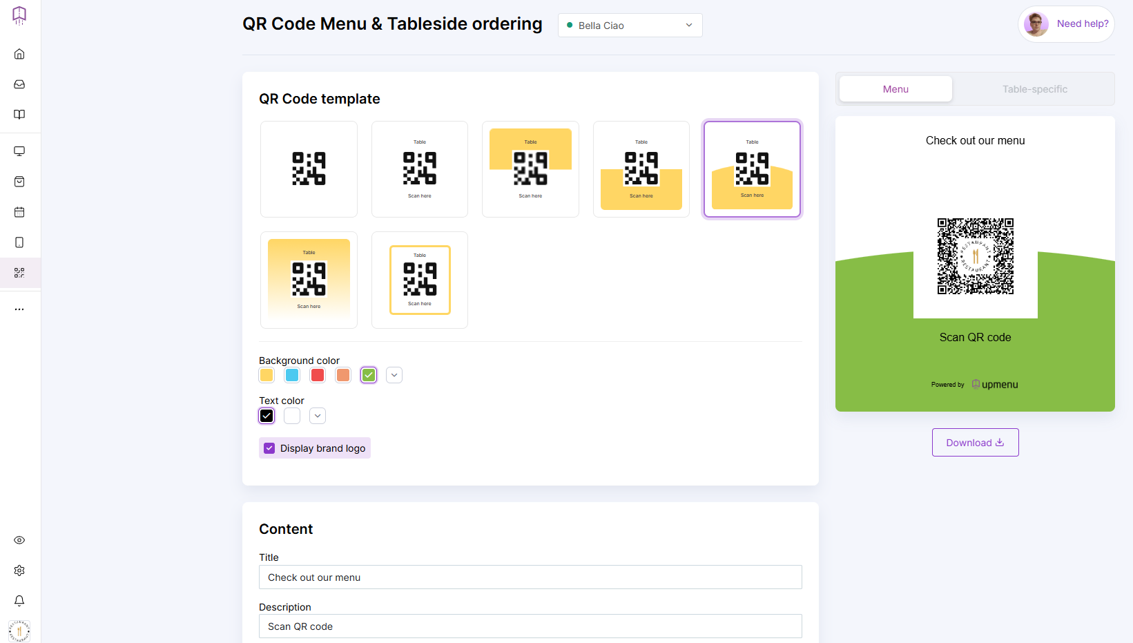Click the Need help? link
This screenshot has width=1133, height=643.
pyautogui.click(x=1083, y=23)
